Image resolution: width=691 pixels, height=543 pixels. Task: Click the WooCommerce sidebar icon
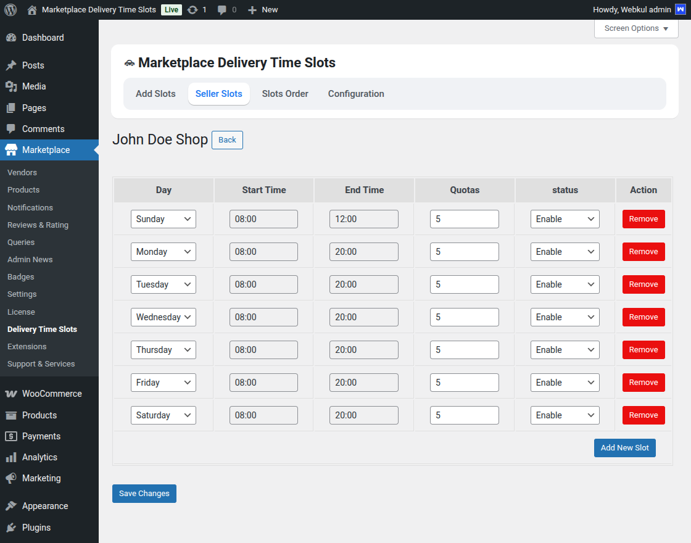[x=11, y=394]
